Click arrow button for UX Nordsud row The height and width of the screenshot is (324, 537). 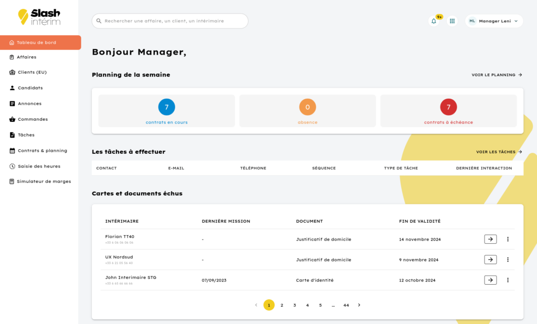tap(490, 259)
